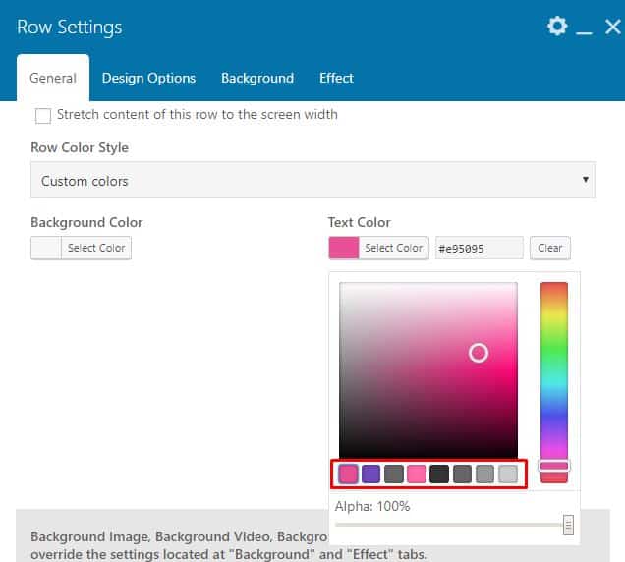Click the circular picker handle in gradient
The image size is (625, 562).
[x=479, y=353]
